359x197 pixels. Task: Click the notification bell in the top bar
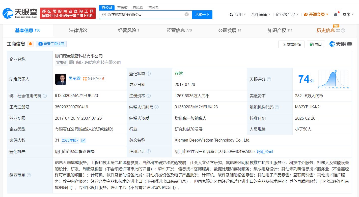pyautogui.click(x=336, y=15)
